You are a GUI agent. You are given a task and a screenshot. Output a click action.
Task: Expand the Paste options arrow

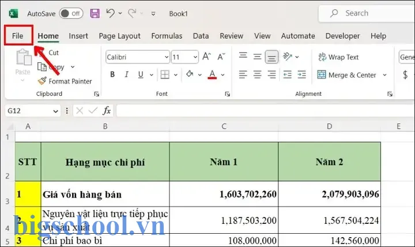[x=22, y=80]
